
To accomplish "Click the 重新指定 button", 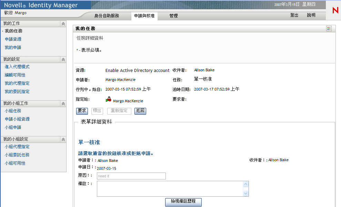I will pyautogui.click(x=119, y=111).
